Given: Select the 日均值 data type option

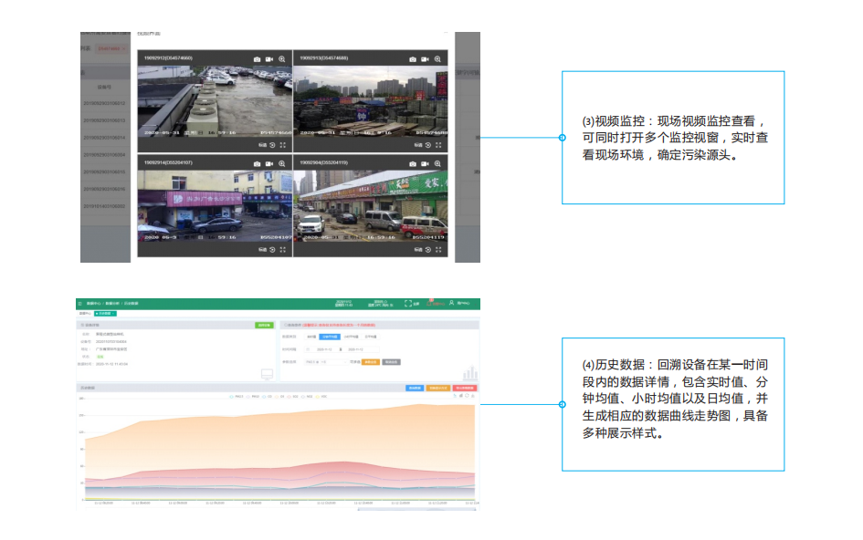Looking at the screenshot, I should coord(371,337).
